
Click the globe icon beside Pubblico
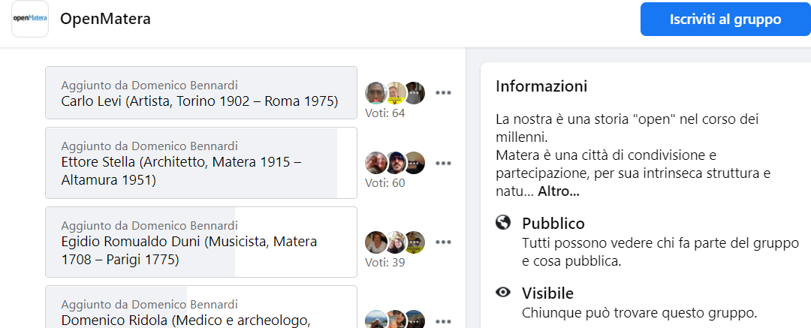point(502,223)
